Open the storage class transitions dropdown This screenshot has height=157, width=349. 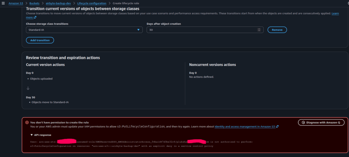84,30
